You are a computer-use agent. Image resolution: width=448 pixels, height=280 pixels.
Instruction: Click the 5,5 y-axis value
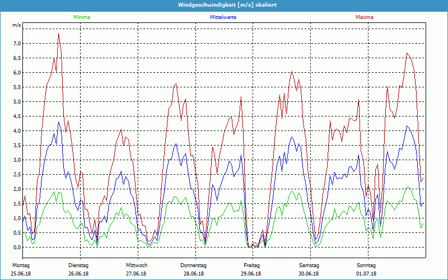[17, 87]
